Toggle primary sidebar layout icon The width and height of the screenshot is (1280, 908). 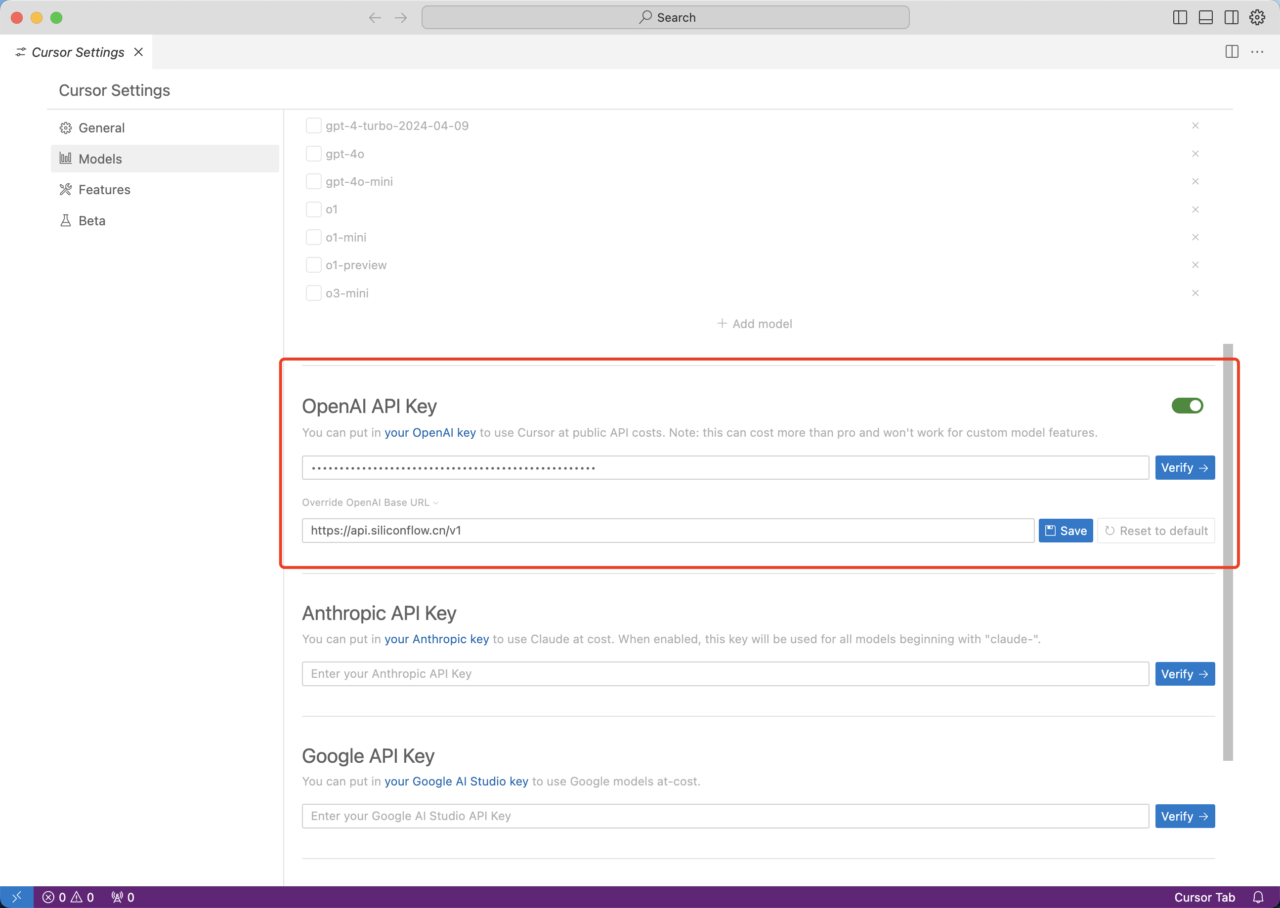click(1180, 18)
